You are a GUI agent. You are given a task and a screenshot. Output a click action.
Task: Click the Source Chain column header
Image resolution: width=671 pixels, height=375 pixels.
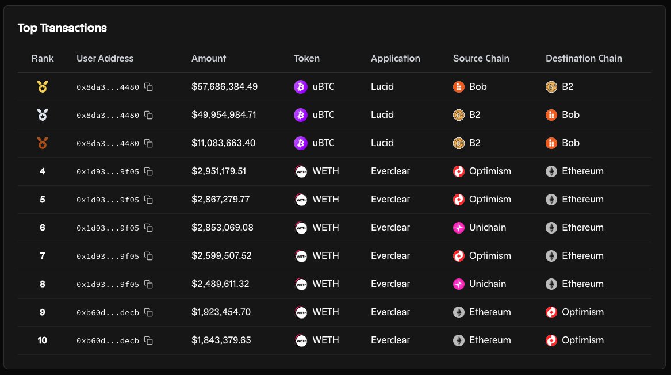point(481,58)
